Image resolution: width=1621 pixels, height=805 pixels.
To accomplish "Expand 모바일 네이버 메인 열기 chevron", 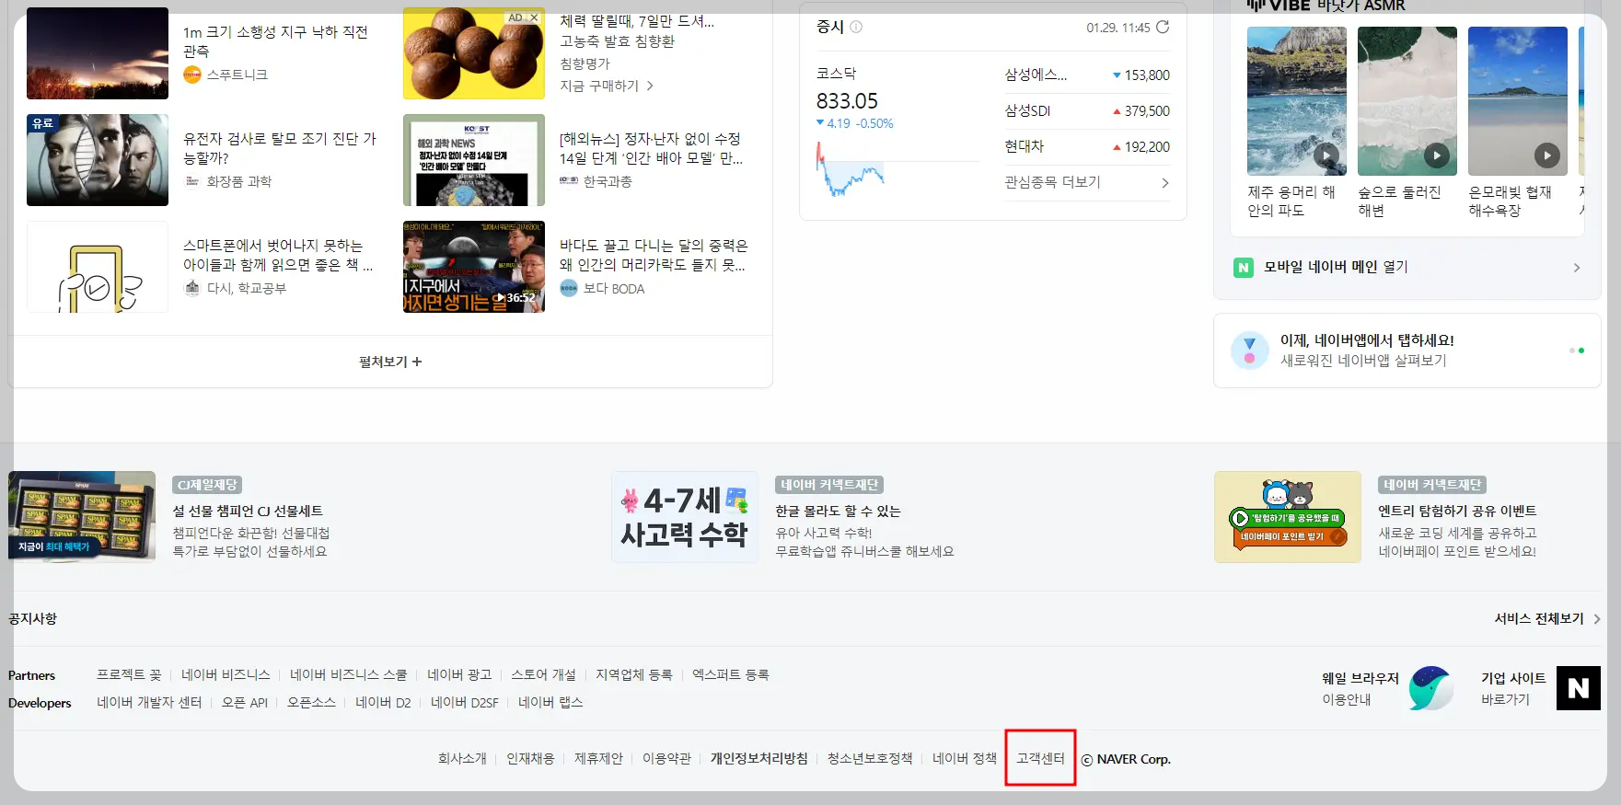I will 1577,268.
